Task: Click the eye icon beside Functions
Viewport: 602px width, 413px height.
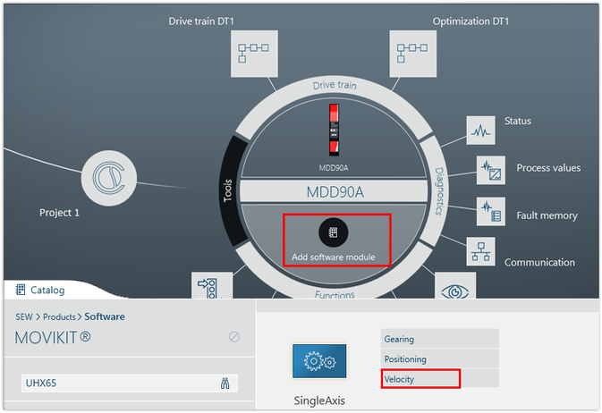Action: 454,288
